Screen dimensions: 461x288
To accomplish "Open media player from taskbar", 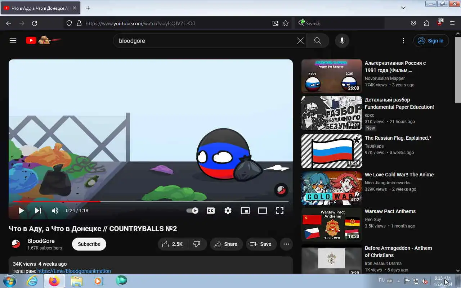I will (x=98, y=281).
